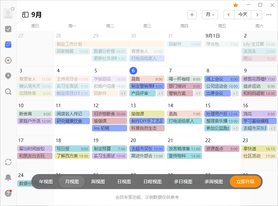
Task: Open the 制定营销策略 9:00 event
Action: coord(147,86)
